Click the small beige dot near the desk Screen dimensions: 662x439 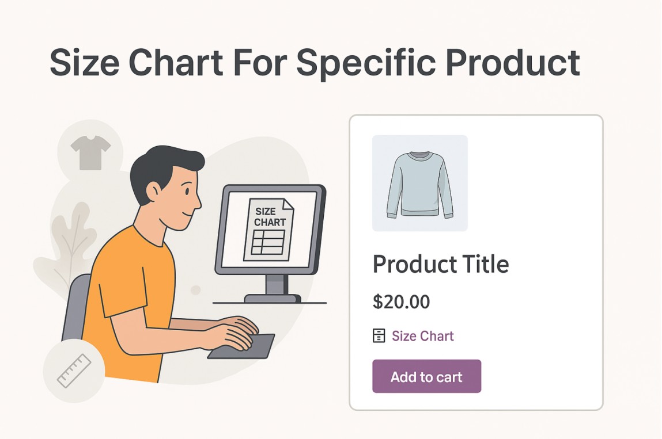(195, 290)
